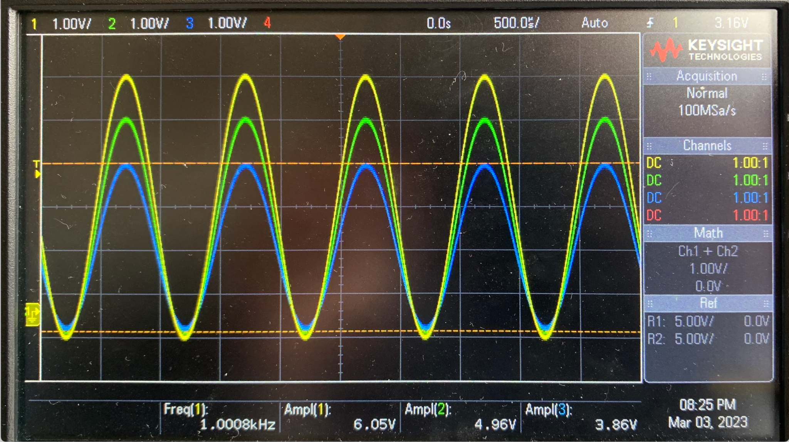The height and width of the screenshot is (442, 789).
Task: Click the channel 1 ground reference marker
Action: click(x=32, y=314)
